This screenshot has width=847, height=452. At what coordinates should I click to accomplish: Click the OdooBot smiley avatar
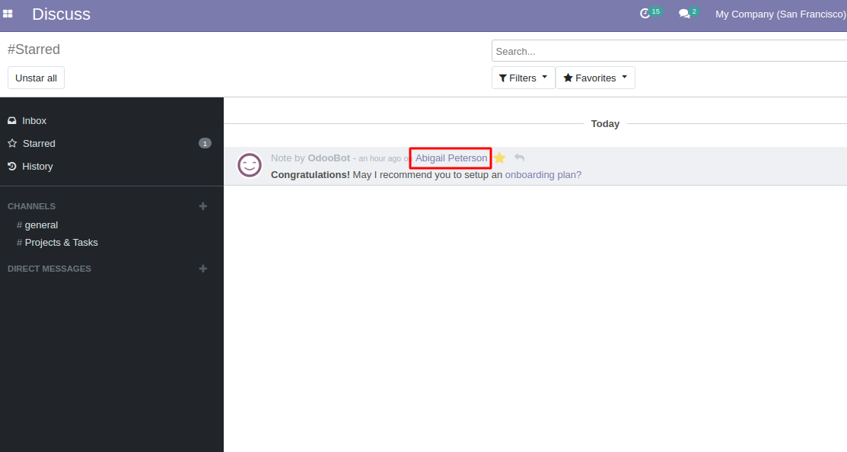point(250,165)
